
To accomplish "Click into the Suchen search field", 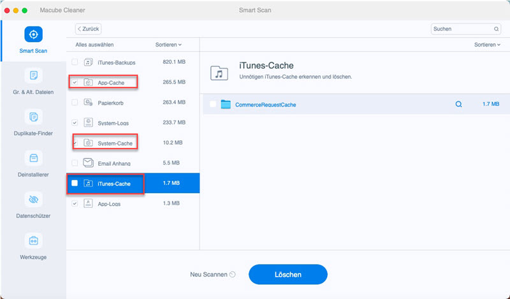I will point(465,29).
